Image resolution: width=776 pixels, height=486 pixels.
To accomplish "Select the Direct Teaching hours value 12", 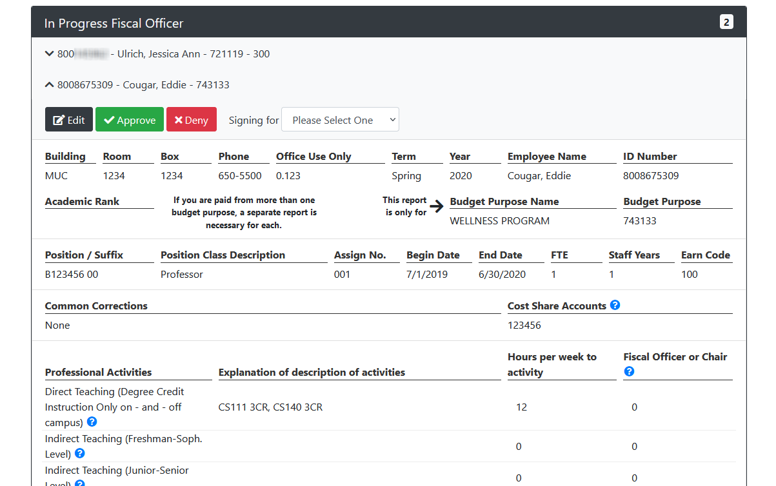I will pyautogui.click(x=521, y=407).
